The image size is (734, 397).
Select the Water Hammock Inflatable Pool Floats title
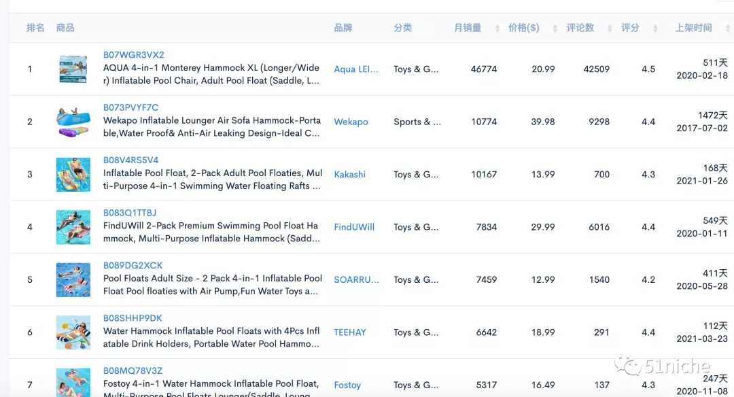(x=211, y=338)
